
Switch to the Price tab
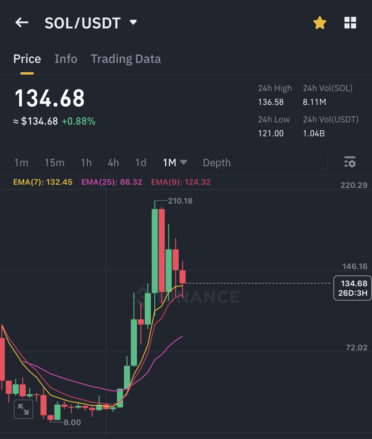click(x=27, y=59)
